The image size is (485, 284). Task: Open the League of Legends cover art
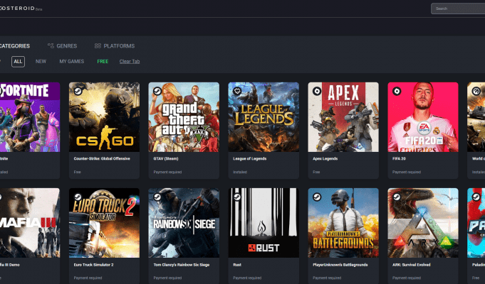(x=264, y=117)
